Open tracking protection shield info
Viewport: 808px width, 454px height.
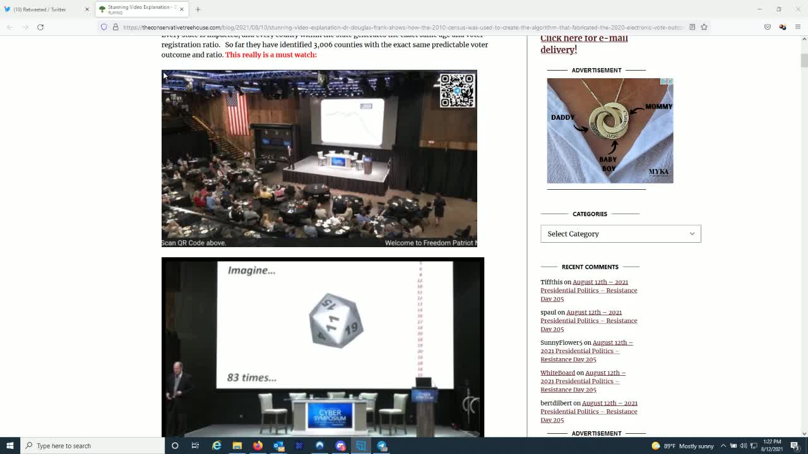pyautogui.click(x=104, y=27)
